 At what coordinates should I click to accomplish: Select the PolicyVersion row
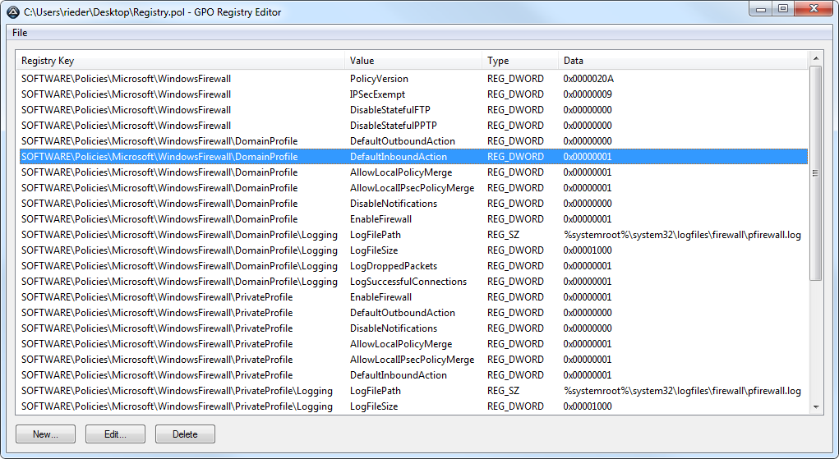coord(412,79)
